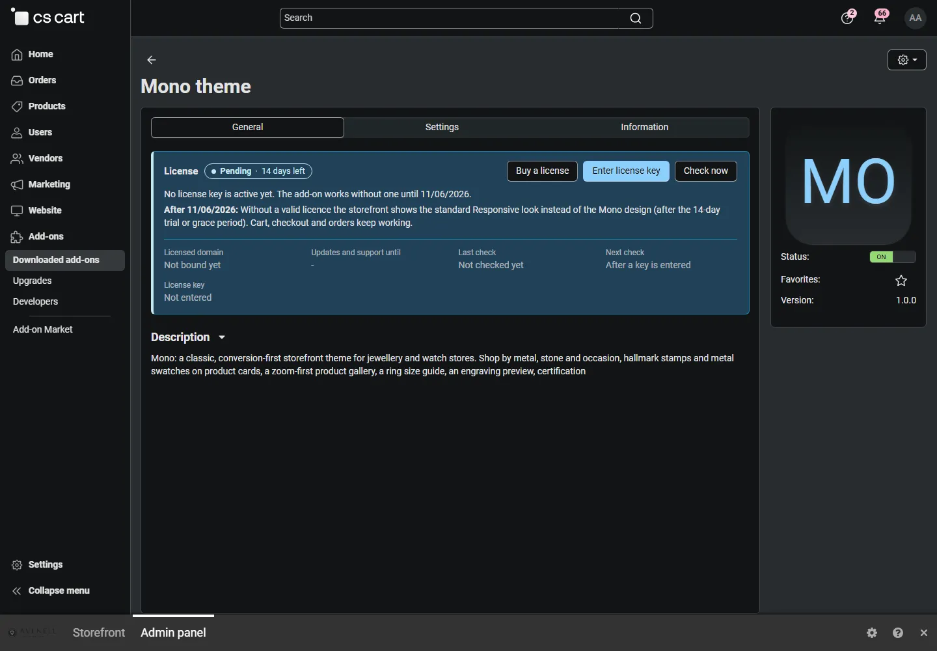Switch to the General tab
The width and height of the screenshot is (937, 651).
[x=248, y=128]
